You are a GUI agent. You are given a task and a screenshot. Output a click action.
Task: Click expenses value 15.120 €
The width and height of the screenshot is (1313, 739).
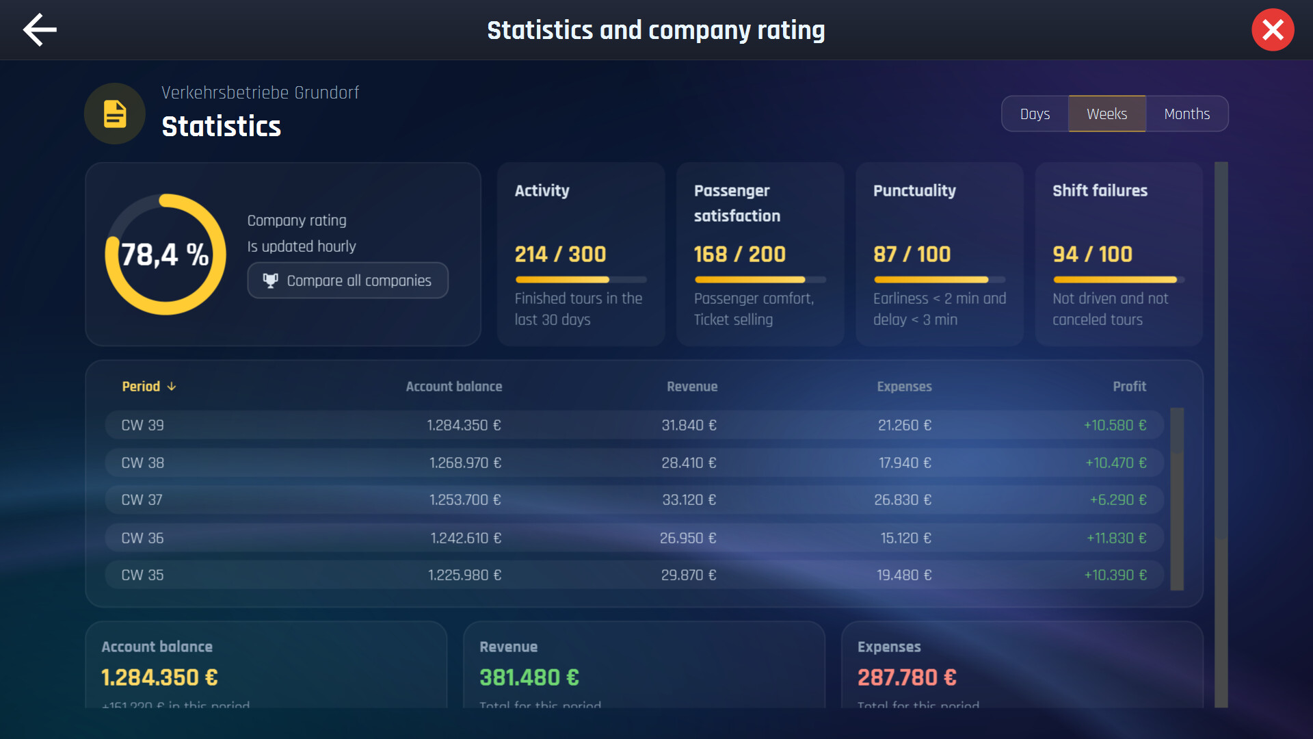click(x=905, y=538)
